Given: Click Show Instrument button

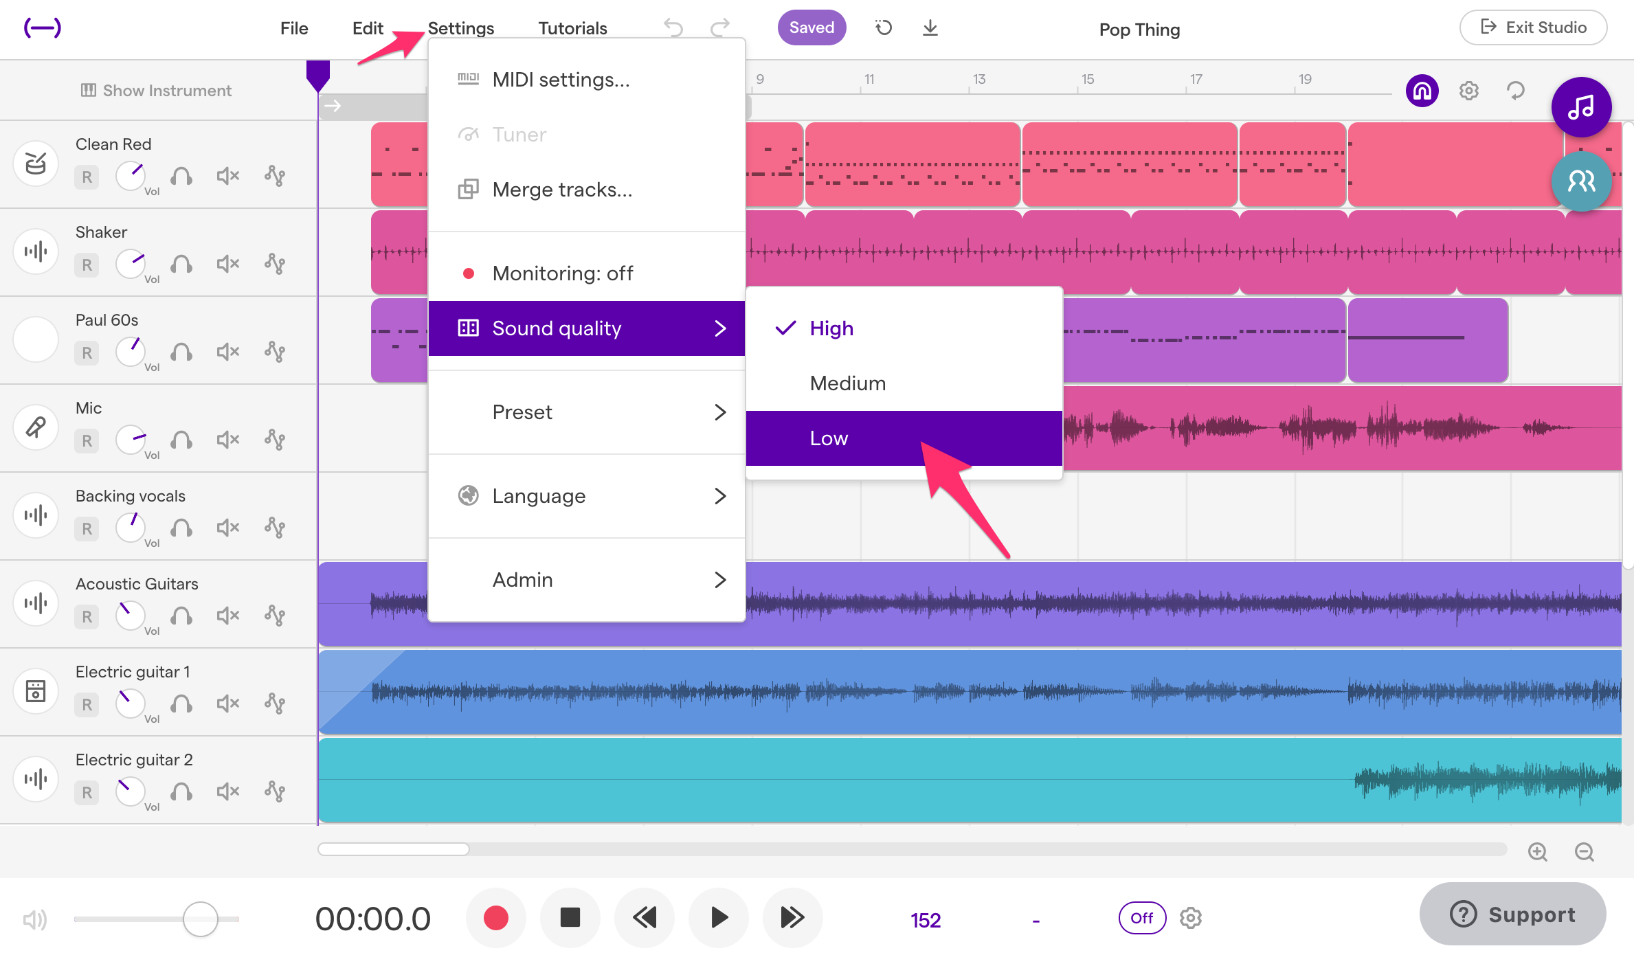Looking at the screenshot, I should coord(157,91).
